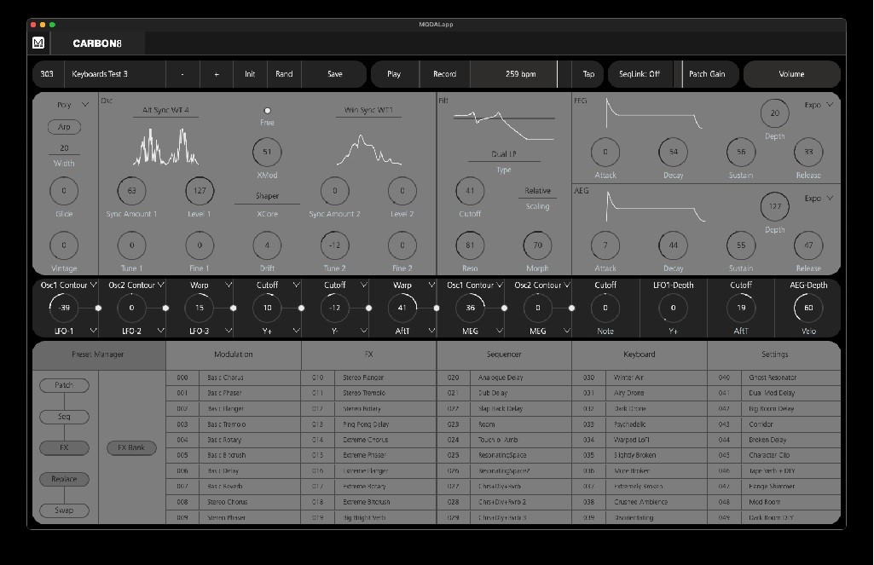Click the Modal logo icon
This screenshot has width=874, height=565.
click(x=38, y=43)
